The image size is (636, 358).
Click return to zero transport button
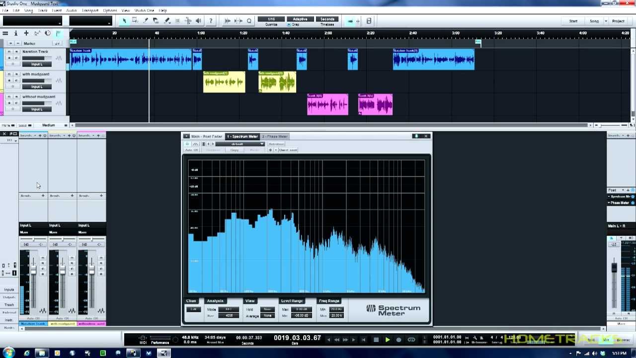point(363,340)
